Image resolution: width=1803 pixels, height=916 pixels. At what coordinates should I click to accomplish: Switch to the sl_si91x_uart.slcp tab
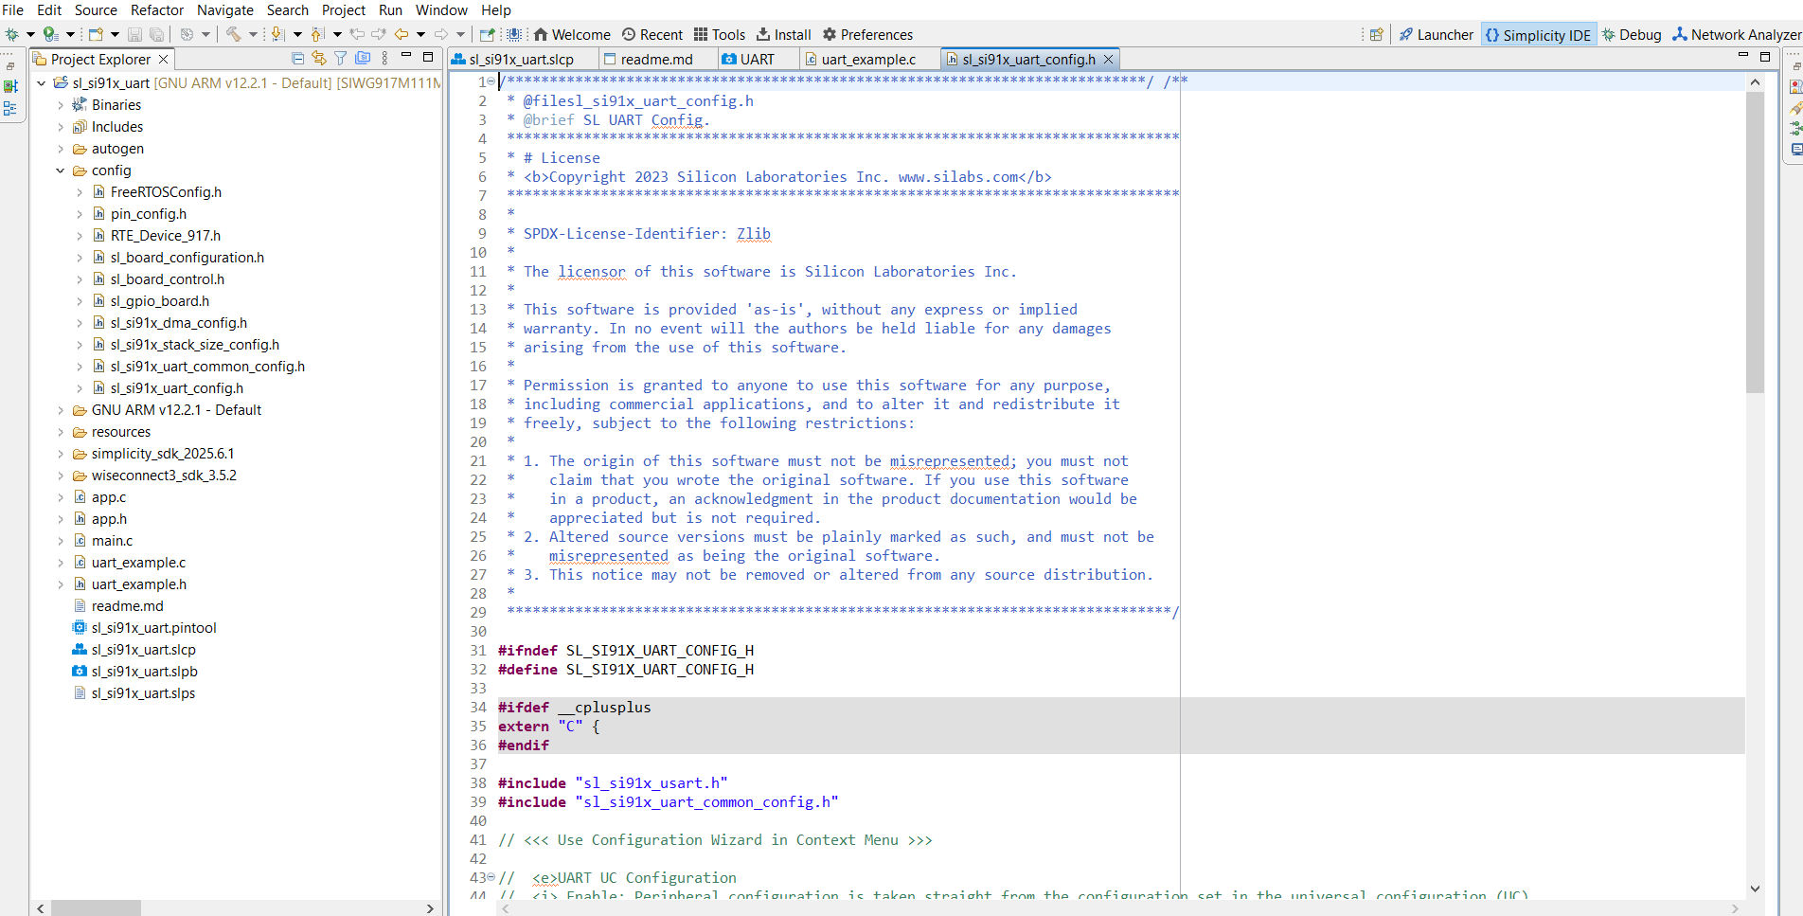(x=522, y=59)
